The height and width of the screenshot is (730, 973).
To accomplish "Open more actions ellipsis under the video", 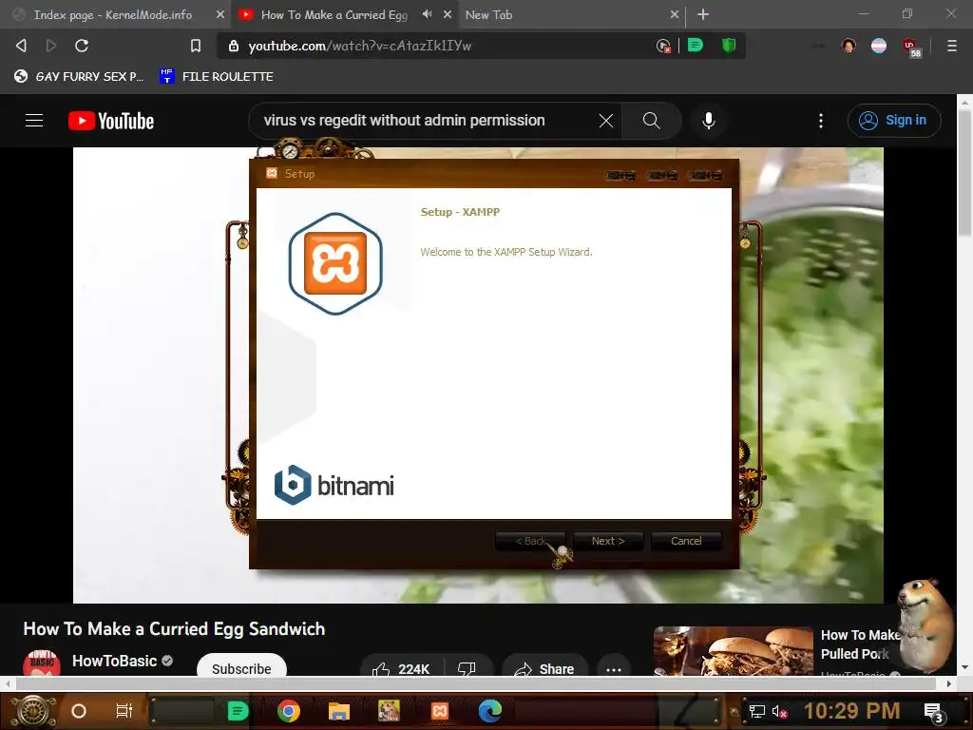I will [x=614, y=668].
